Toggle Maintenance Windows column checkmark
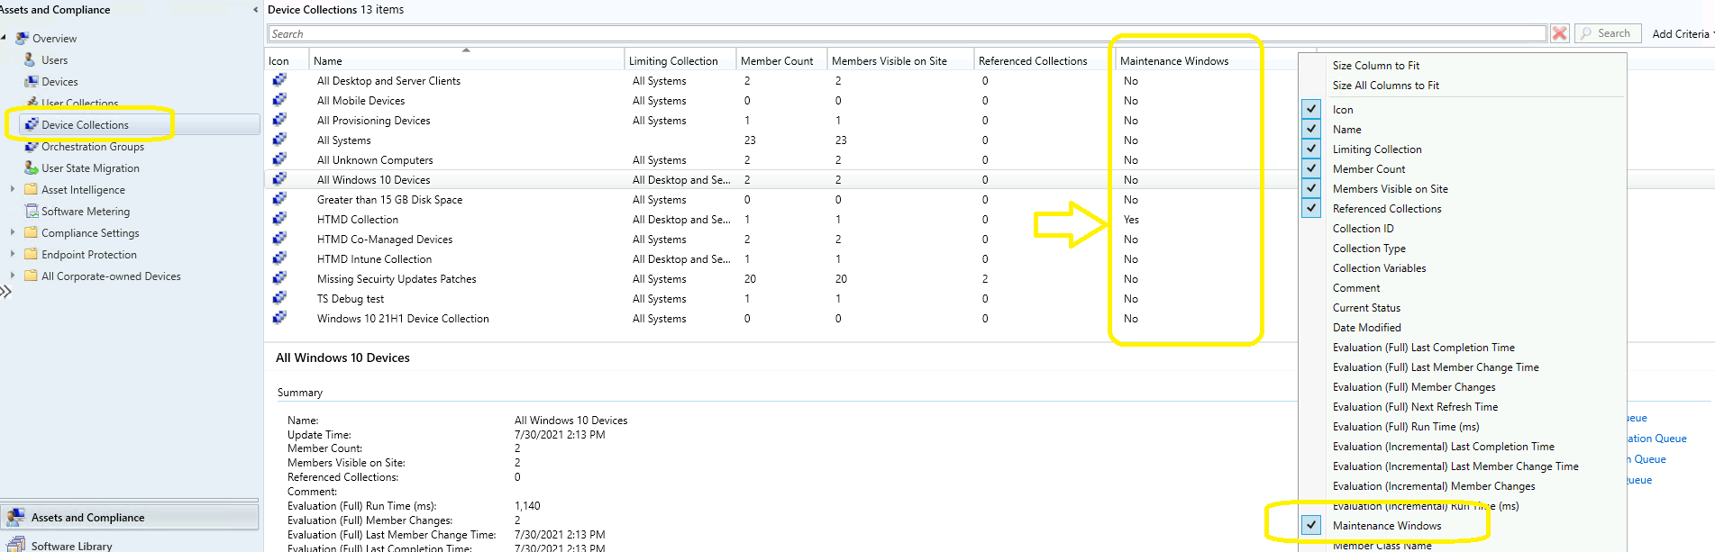The image size is (1715, 552). click(1311, 525)
